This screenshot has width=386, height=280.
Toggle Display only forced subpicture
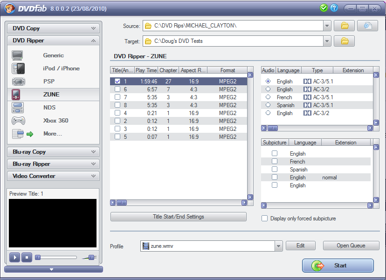click(264, 219)
